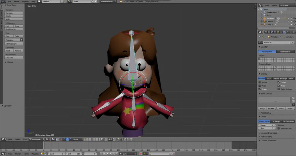
Task: Open the World properties tab icon
Action: coord(275,32)
